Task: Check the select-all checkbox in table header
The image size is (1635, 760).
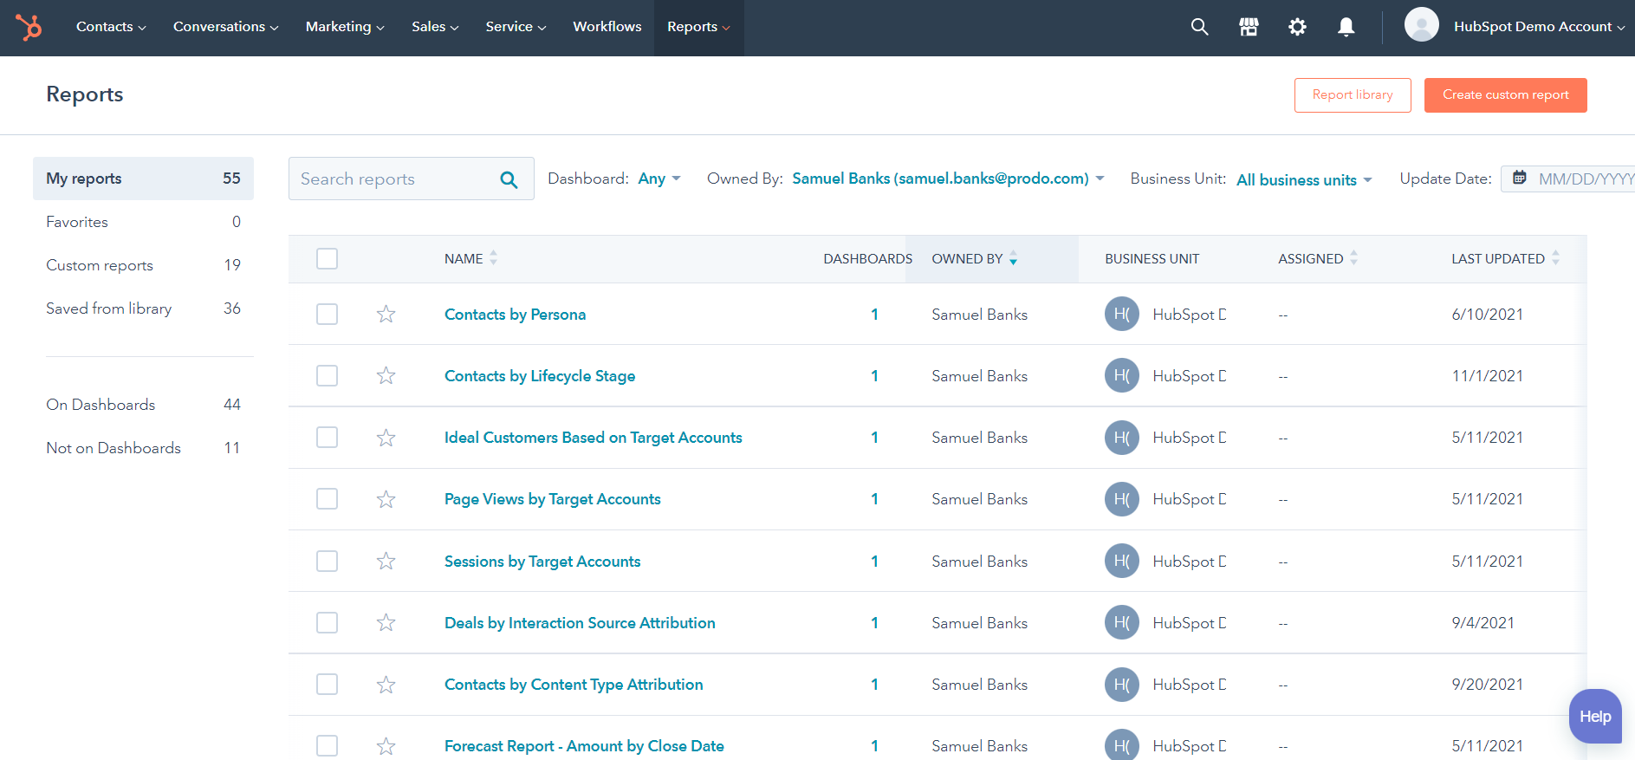Action: (327, 258)
